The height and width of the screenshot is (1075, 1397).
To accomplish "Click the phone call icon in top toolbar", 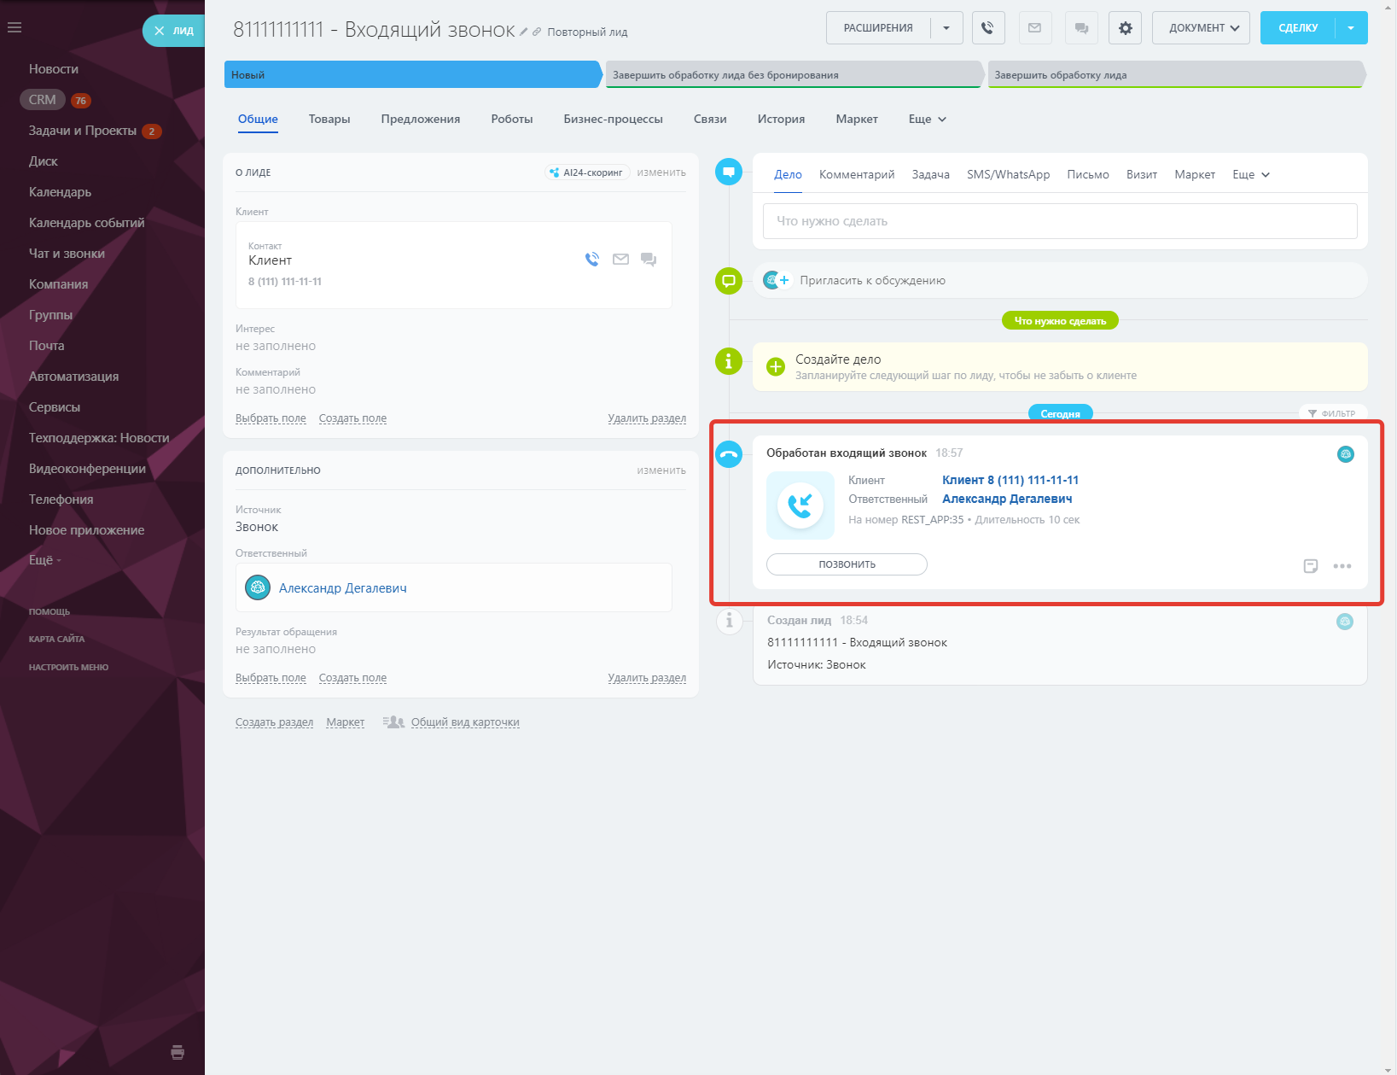I will pyautogui.click(x=987, y=28).
